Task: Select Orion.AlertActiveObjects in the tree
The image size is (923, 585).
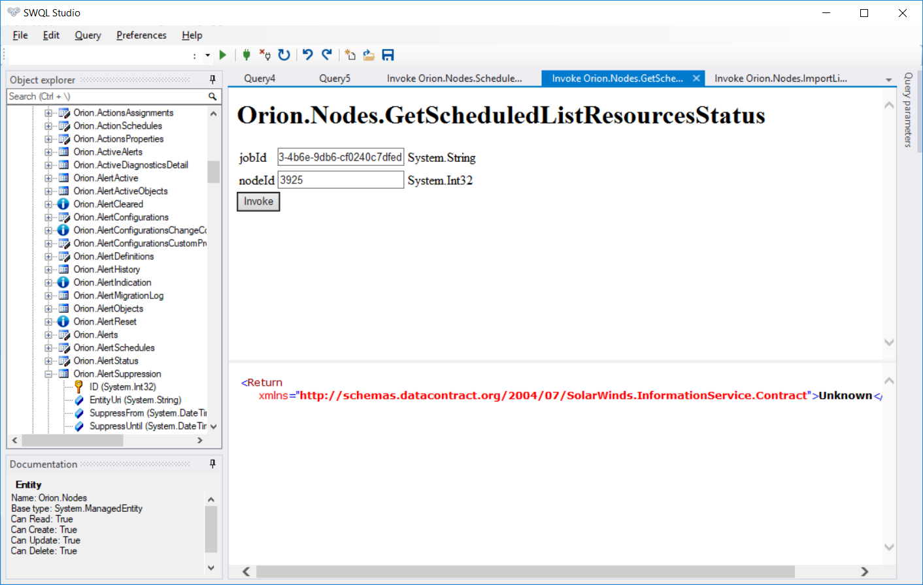Action: pyautogui.click(x=120, y=191)
